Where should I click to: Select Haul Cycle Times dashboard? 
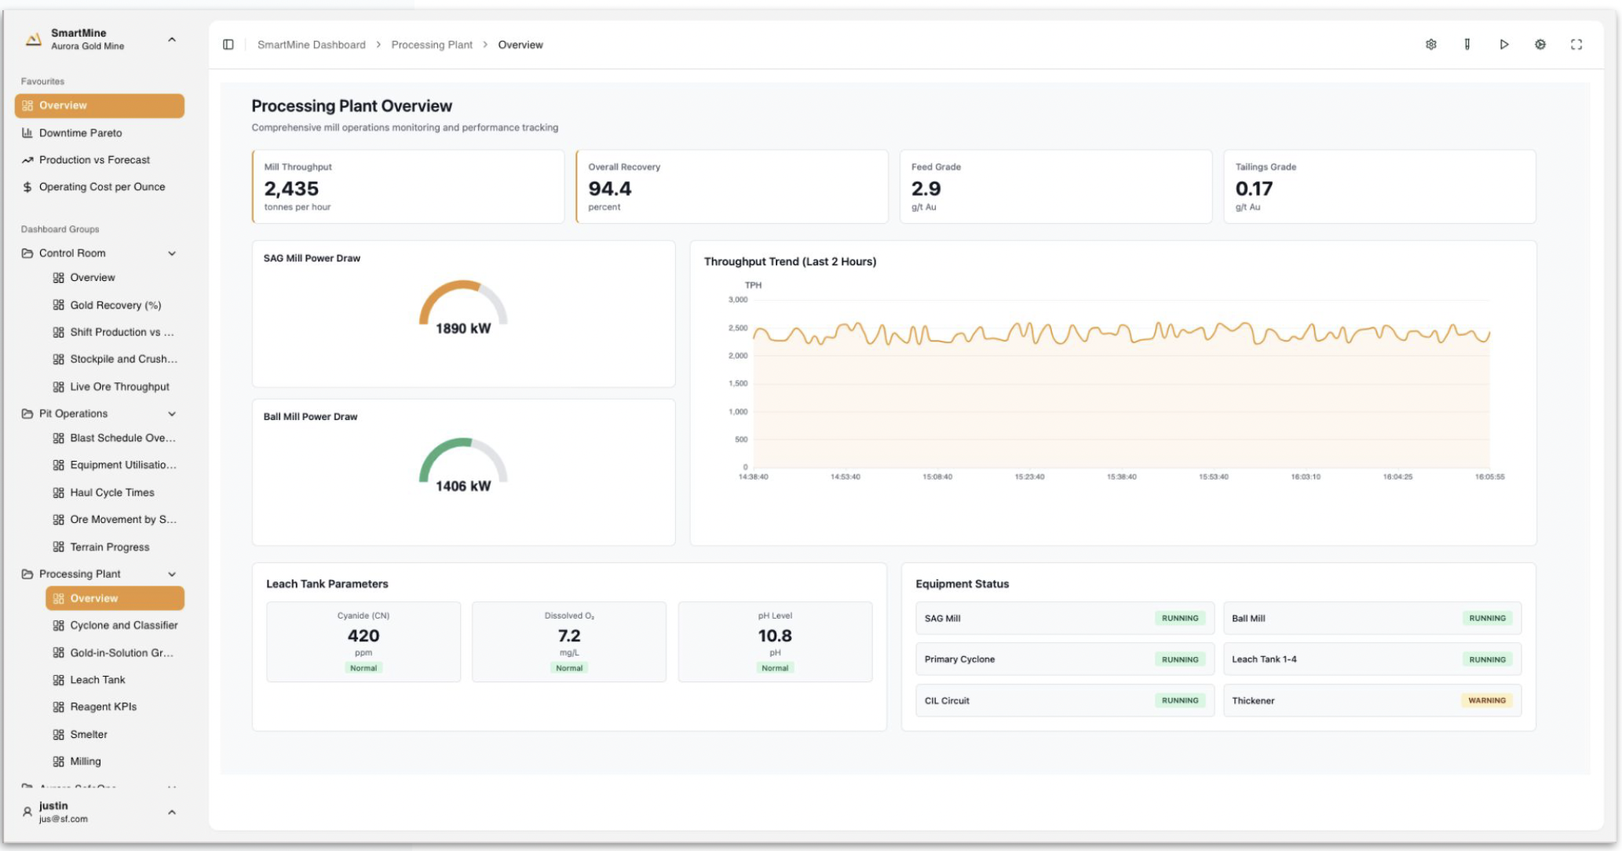pos(111,493)
